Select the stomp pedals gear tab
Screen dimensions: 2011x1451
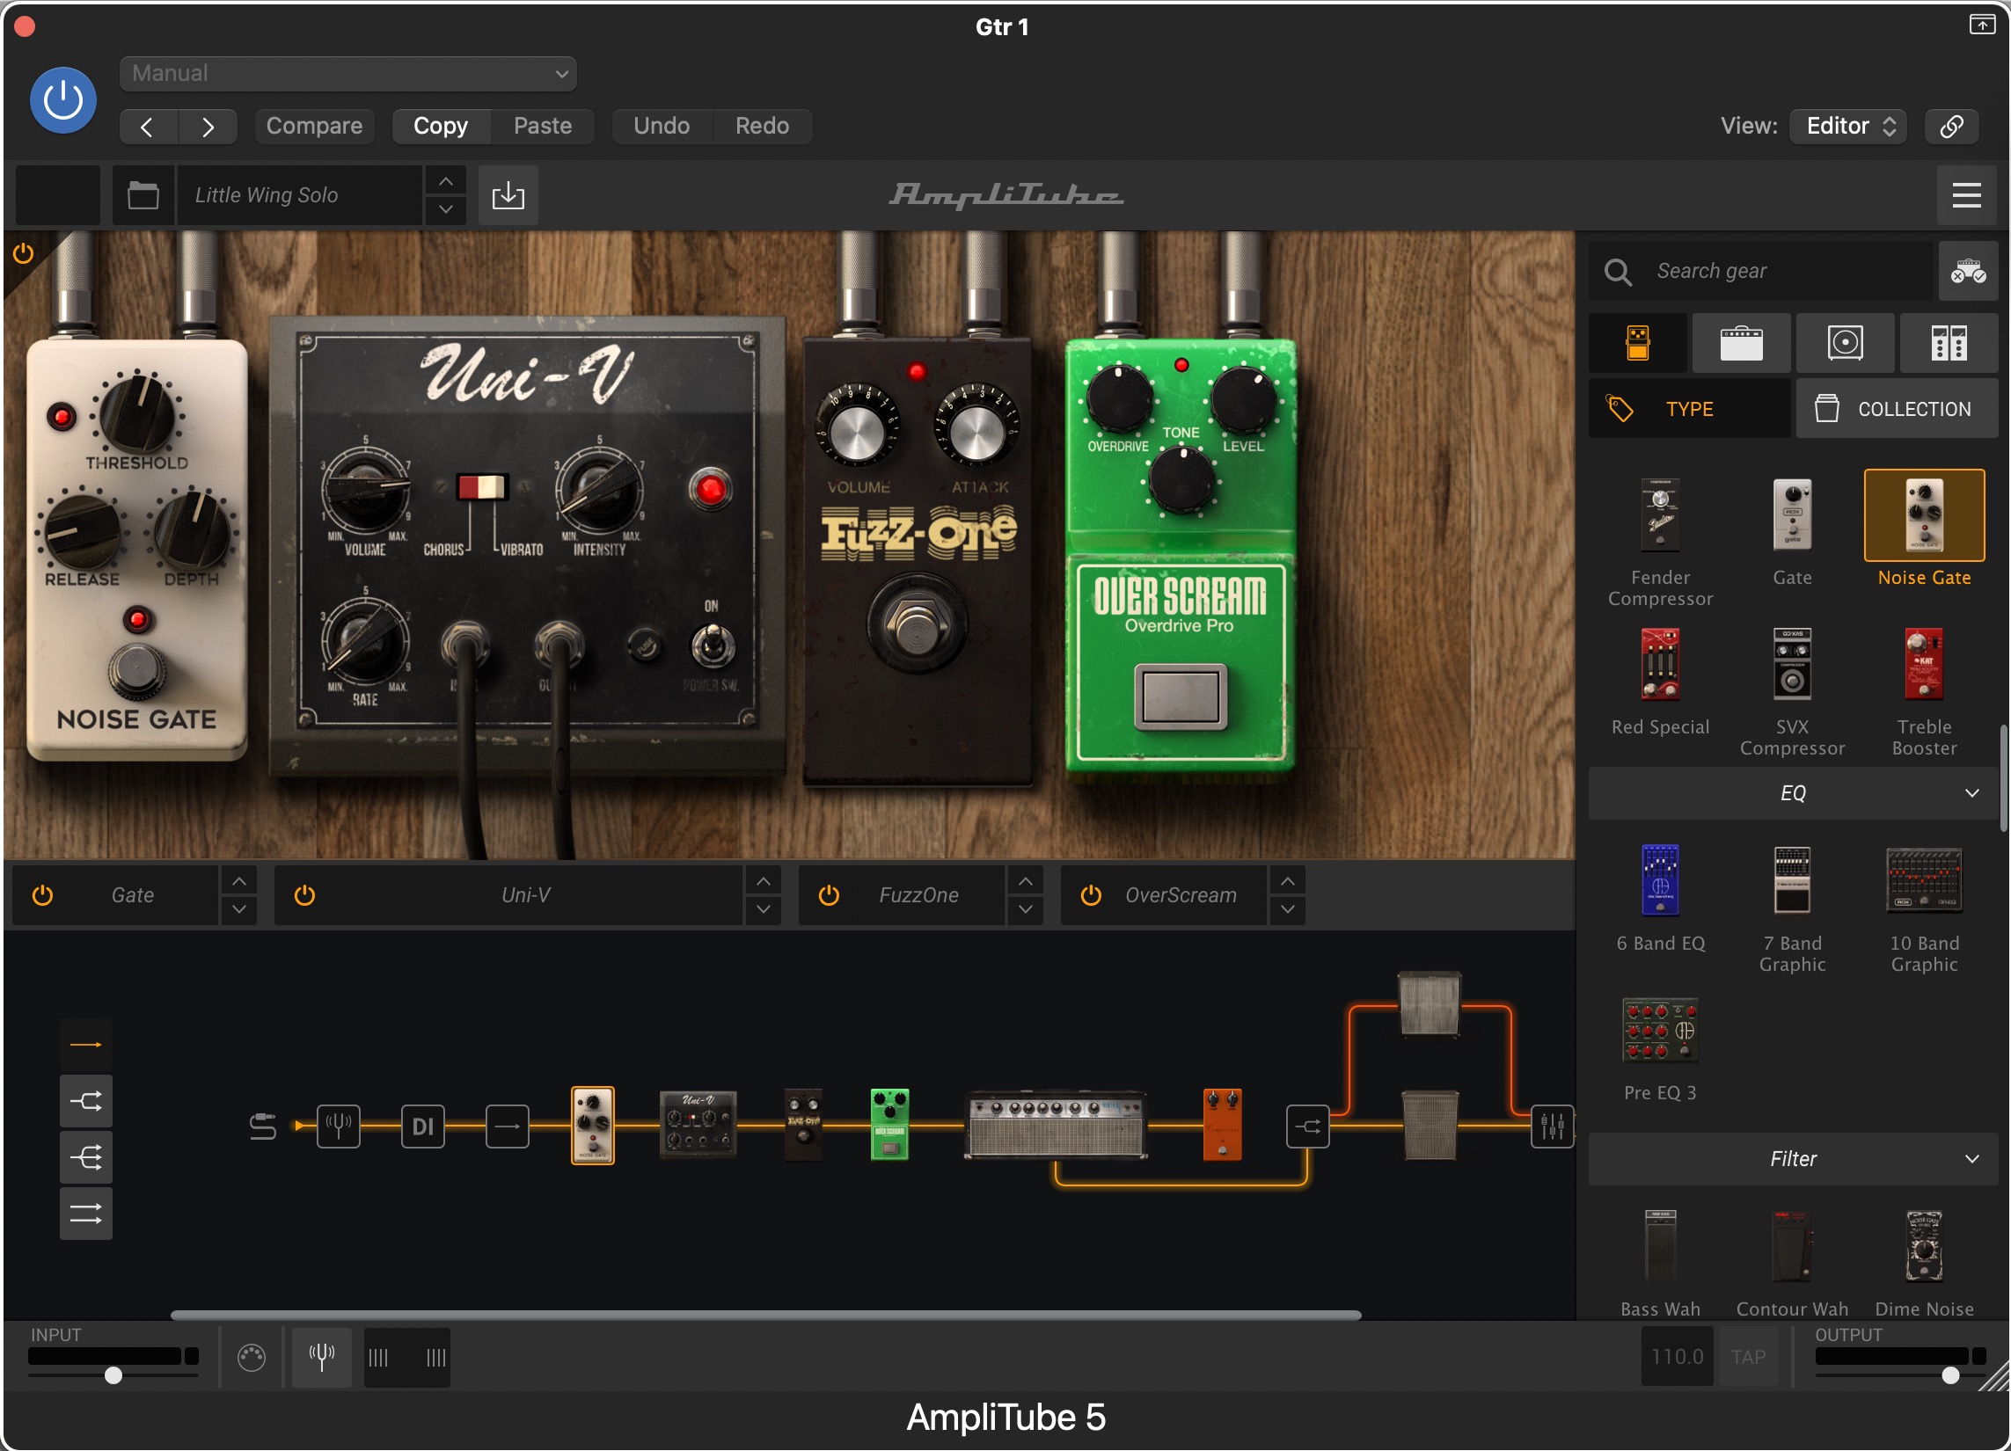[x=1638, y=343]
